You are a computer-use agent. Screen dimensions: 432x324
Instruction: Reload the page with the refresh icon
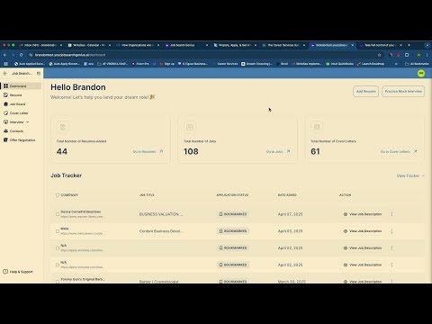click(21, 55)
